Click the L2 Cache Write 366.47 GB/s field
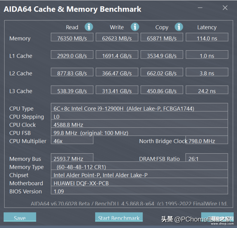The height and width of the screenshot is (228, 237). point(117,72)
